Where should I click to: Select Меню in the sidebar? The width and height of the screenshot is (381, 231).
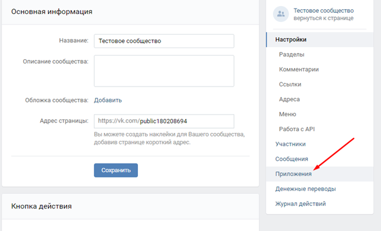(320, 115)
